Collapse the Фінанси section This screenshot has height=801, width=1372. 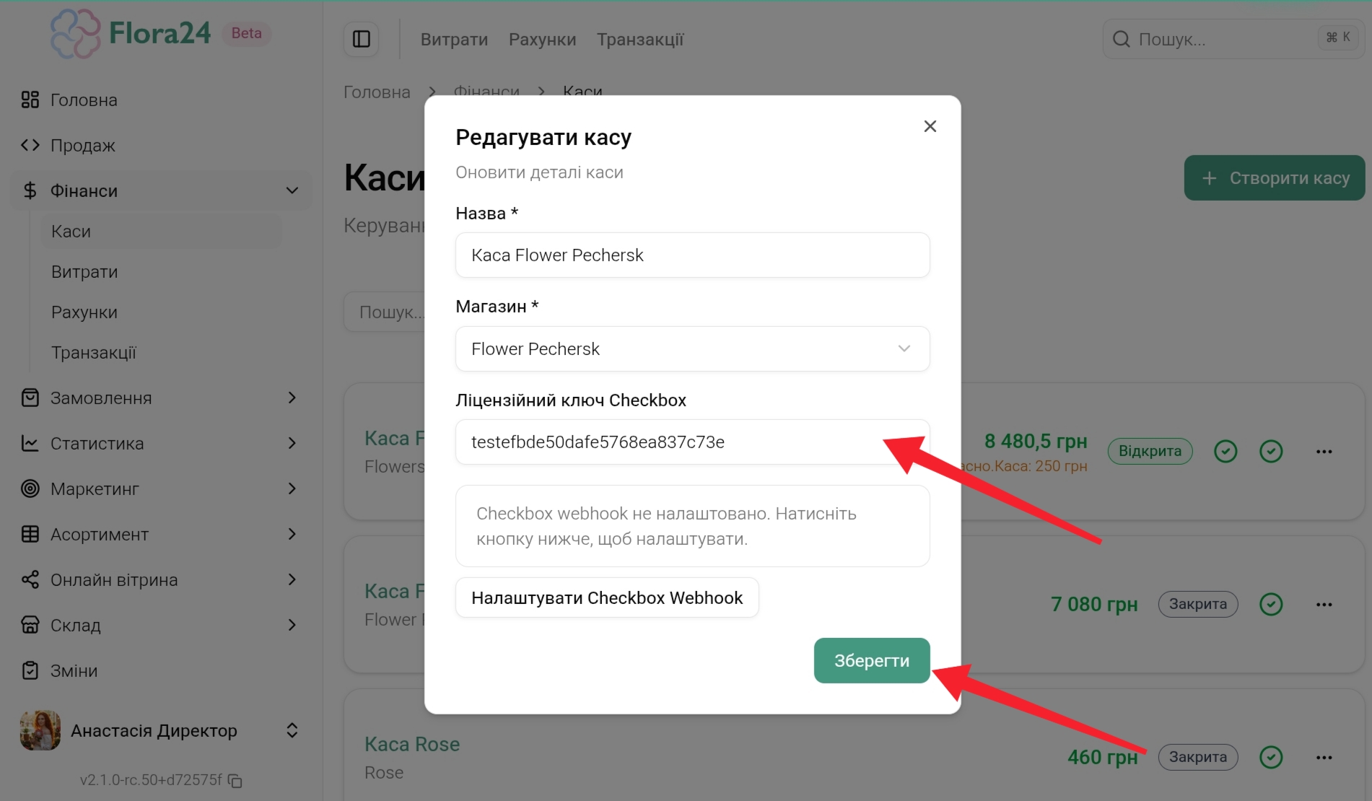[292, 191]
